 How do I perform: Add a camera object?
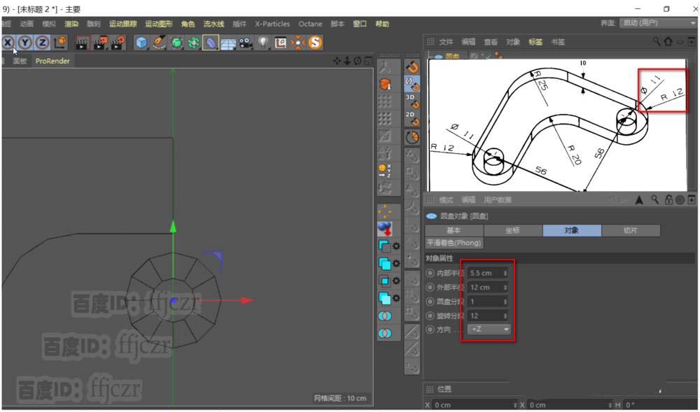pyautogui.click(x=245, y=43)
